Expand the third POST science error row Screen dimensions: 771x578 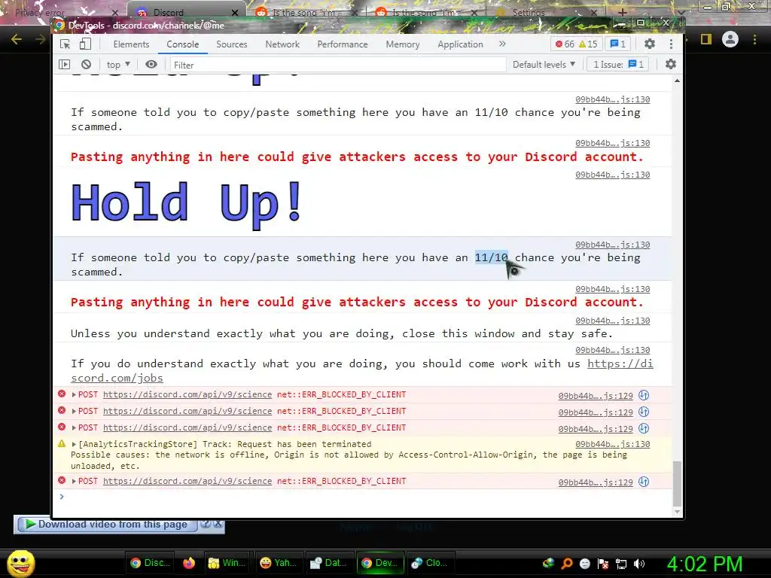[74, 428]
